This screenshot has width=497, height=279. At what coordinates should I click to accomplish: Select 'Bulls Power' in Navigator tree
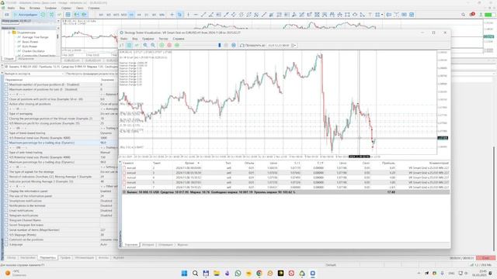click(x=30, y=46)
